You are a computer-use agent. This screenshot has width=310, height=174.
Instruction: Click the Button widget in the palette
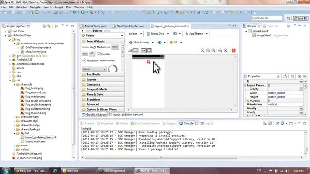(115, 47)
